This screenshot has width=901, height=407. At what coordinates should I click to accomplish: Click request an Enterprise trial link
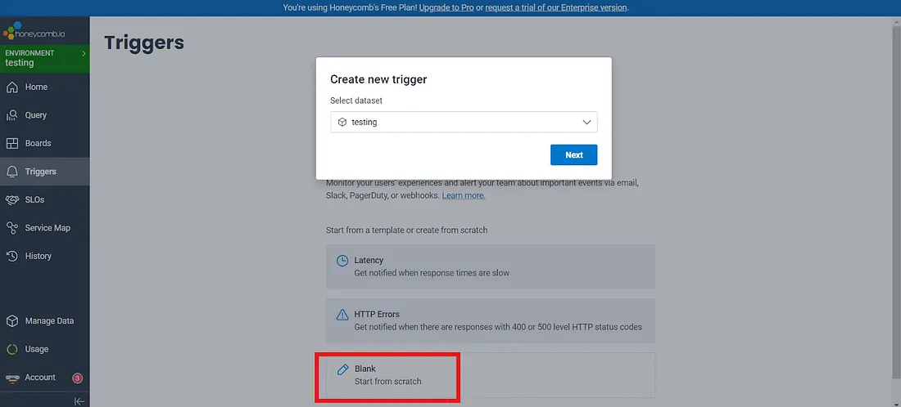tap(556, 7)
